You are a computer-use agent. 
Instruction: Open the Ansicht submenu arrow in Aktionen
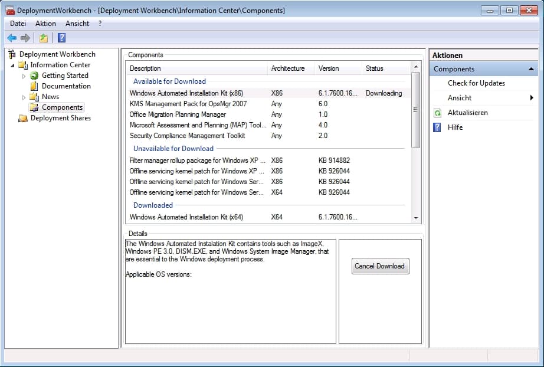click(532, 98)
